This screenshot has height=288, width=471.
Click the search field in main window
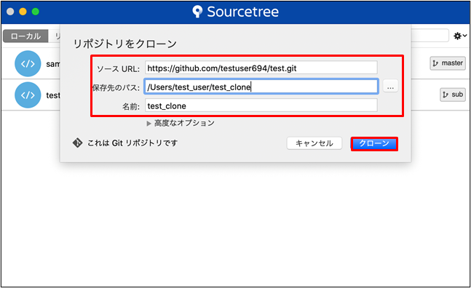[430, 36]
